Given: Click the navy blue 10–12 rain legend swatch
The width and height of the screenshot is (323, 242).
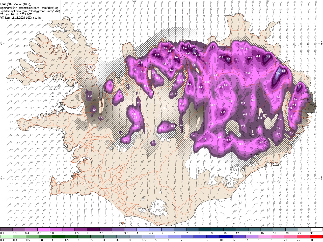Looking at the screenshot, I should [x=226, y=236].
